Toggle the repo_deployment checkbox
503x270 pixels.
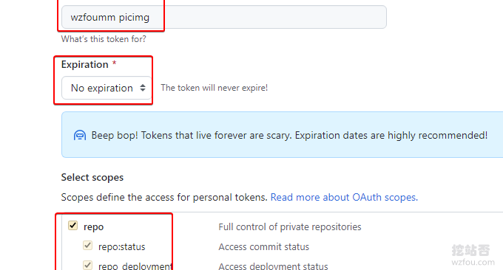pyautogui.click(x=87, y=265)
